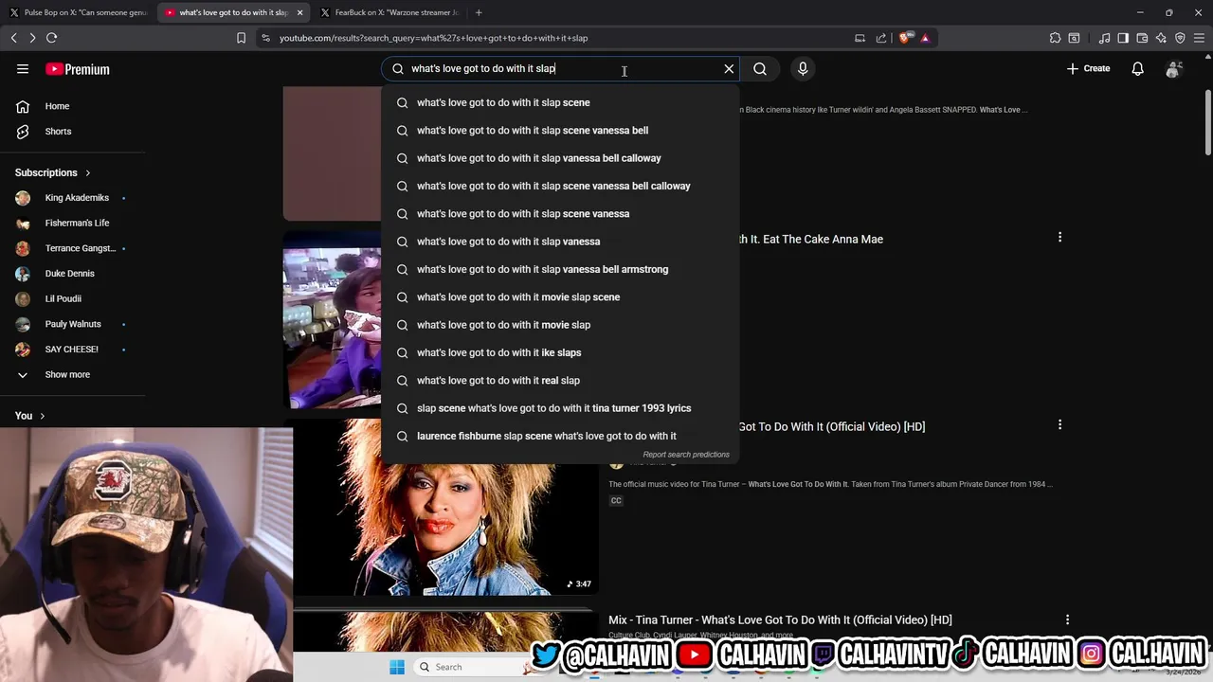Go forward with the browser forward arrow
This screenshot has height=682, width=1213.
point(32,38)
